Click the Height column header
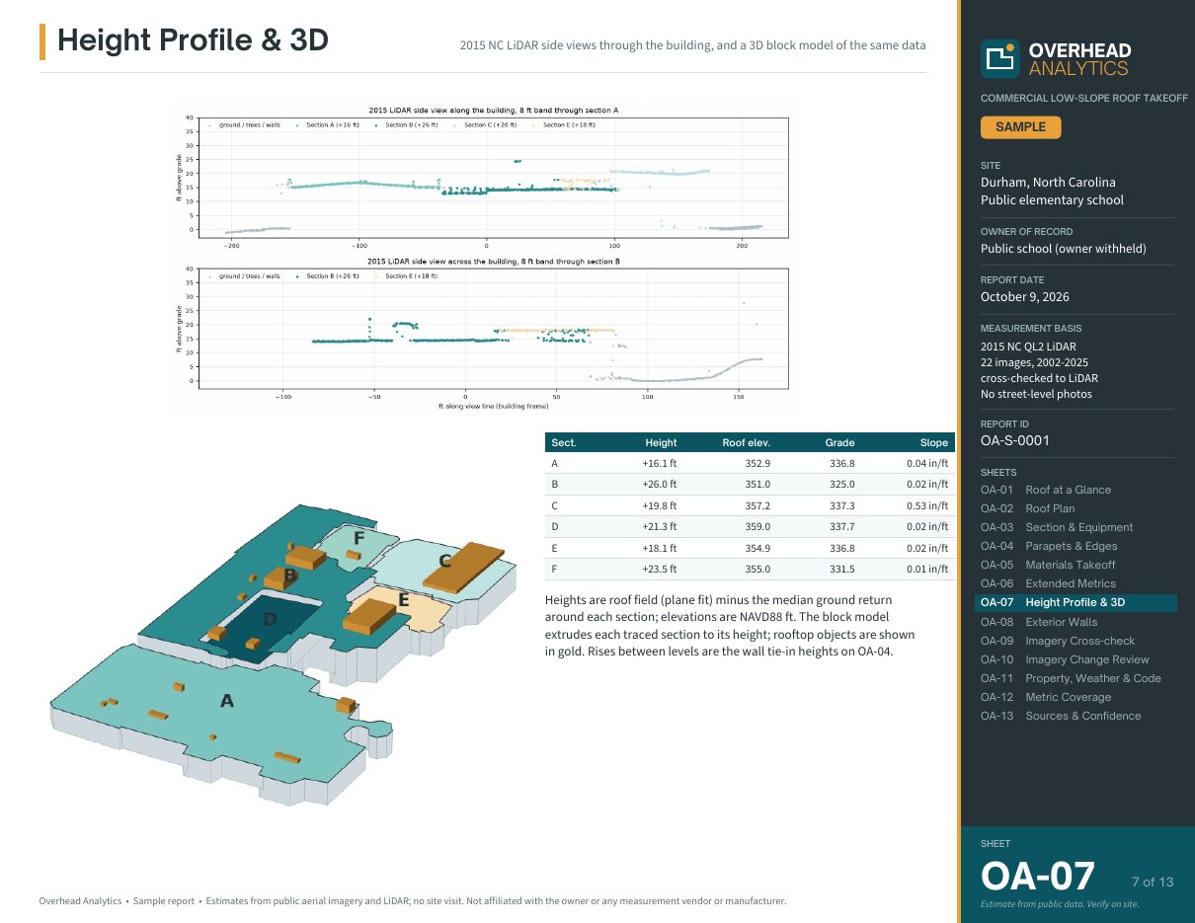The height and width of the screenshot is (923, 1195). (x=661, y=443)
